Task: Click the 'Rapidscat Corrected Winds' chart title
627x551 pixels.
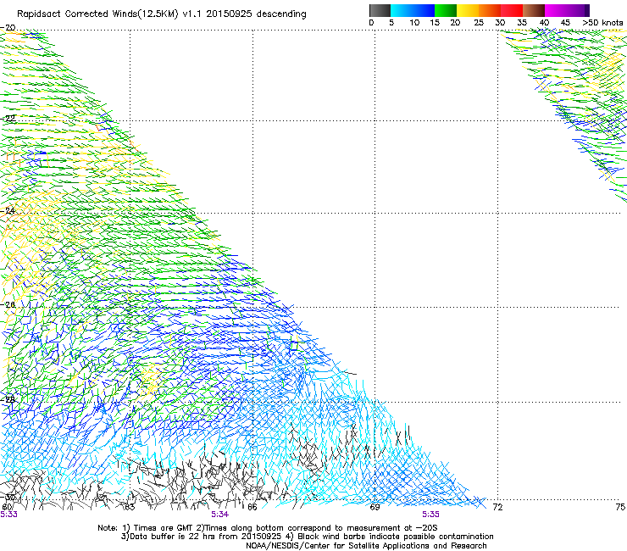Action: [x=162, y=14]
